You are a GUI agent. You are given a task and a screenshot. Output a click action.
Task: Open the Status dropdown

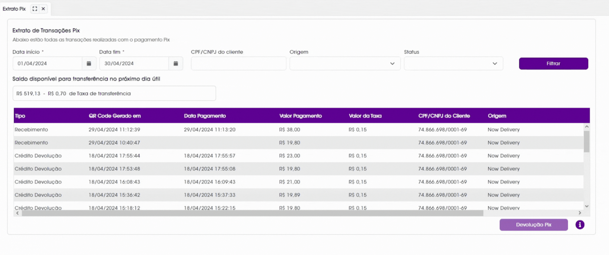tap(453, 63)
